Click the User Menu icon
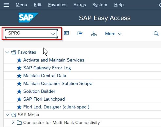Image resolution: width=161 pixels, height=127 pixels. [66, 33]
